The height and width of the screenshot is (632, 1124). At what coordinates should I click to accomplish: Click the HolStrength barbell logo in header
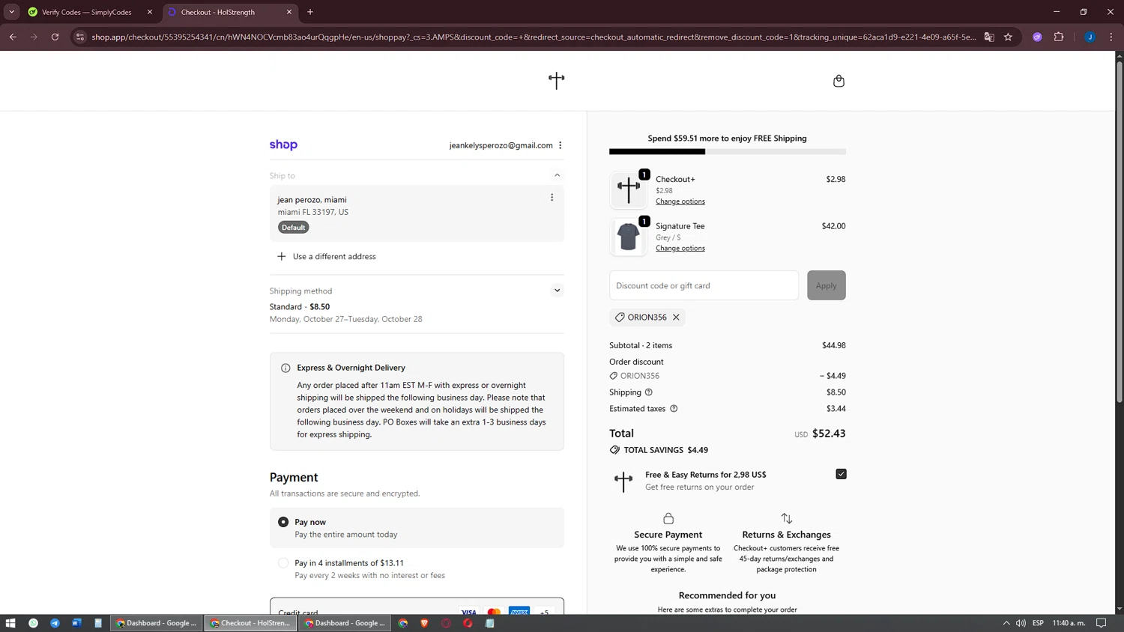(556, 80)
